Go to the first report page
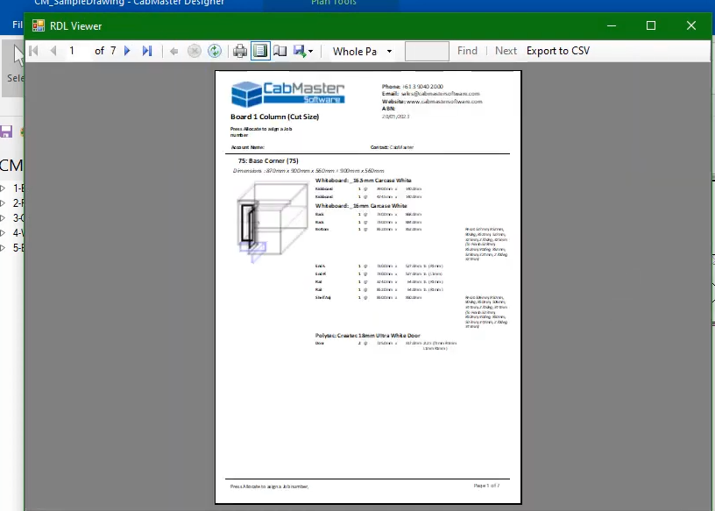The height and width of the screenshot is (511, 715). click(x=34, y=51)
